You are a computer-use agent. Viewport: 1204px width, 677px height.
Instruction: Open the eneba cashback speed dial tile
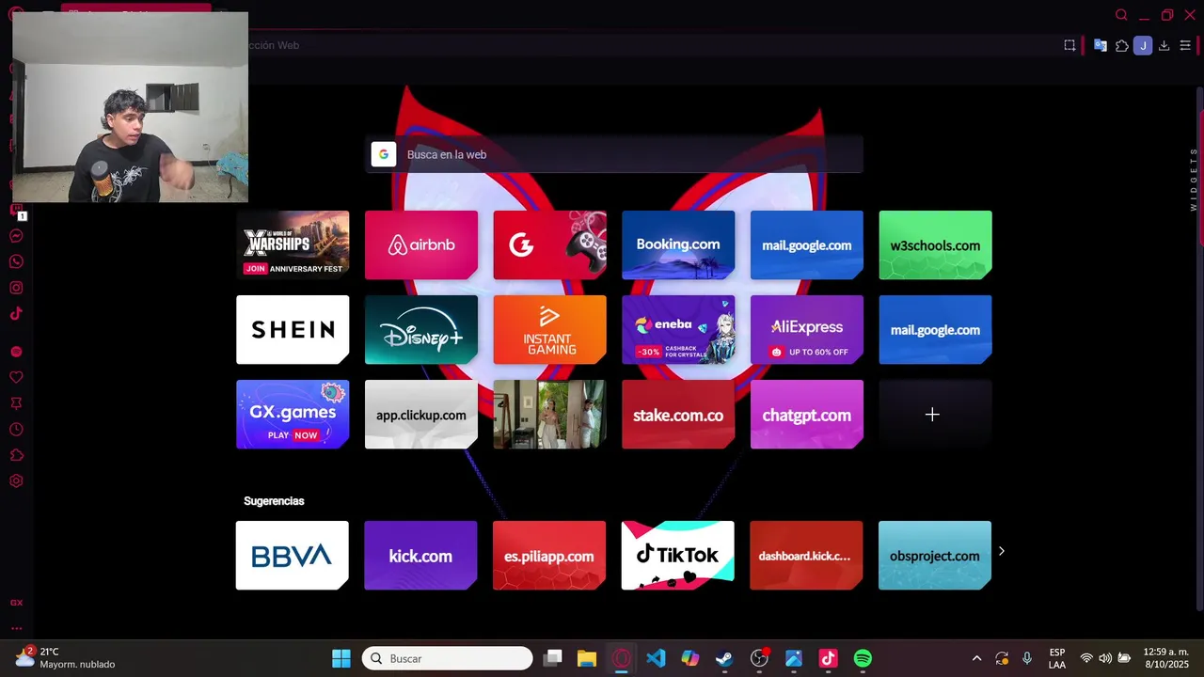(x=678, y=329)
